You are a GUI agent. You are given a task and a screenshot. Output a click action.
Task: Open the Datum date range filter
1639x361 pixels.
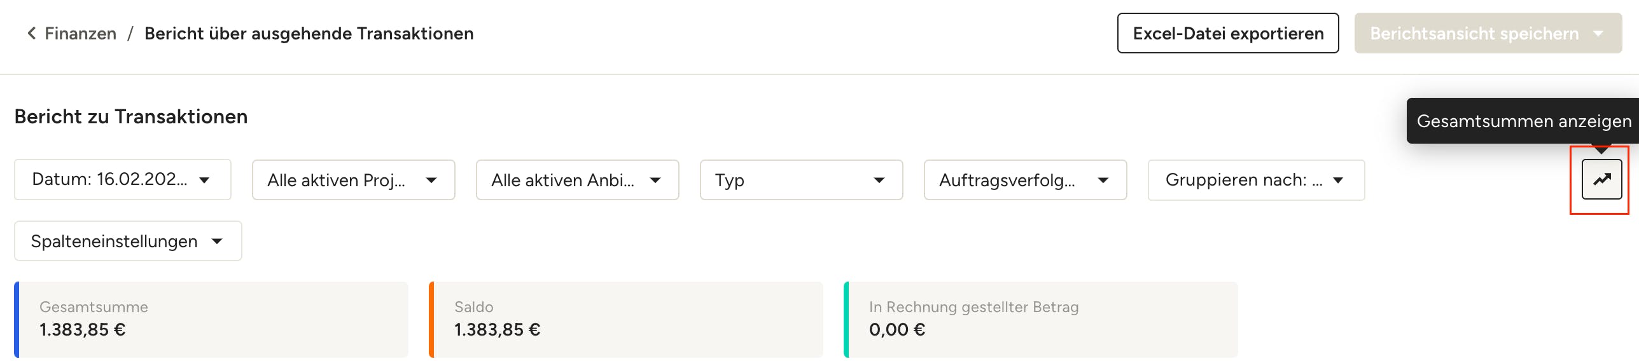coord(122,180)
